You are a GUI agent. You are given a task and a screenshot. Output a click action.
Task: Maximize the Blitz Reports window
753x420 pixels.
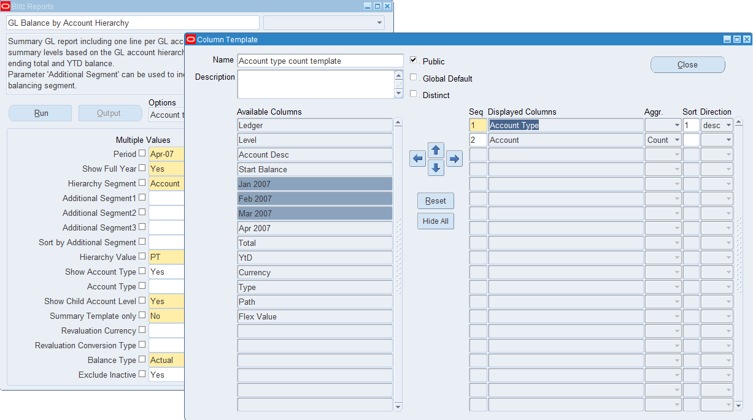377,6
